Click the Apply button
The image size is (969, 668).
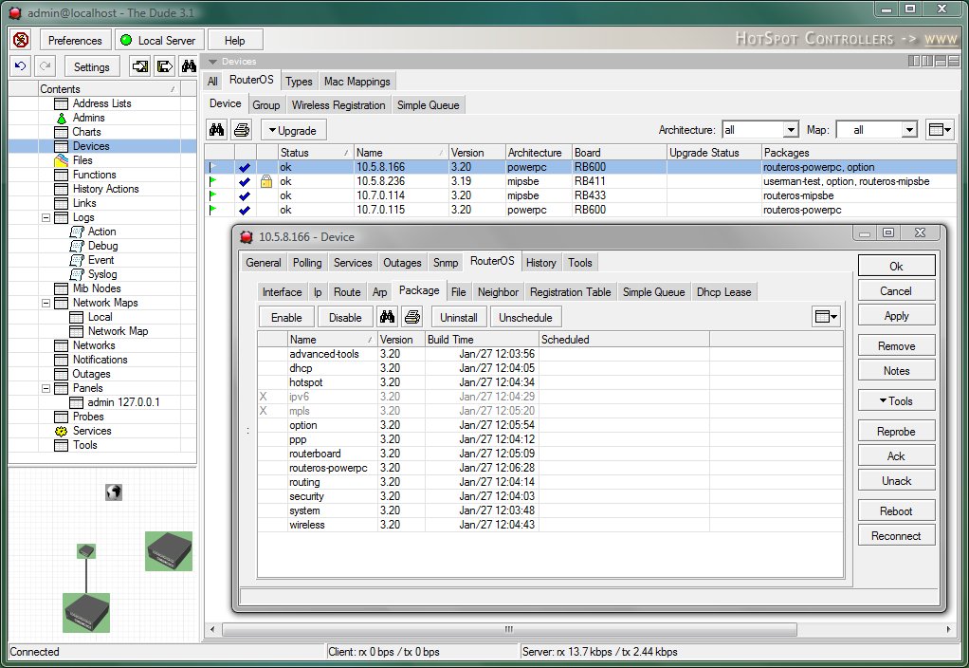896,315
